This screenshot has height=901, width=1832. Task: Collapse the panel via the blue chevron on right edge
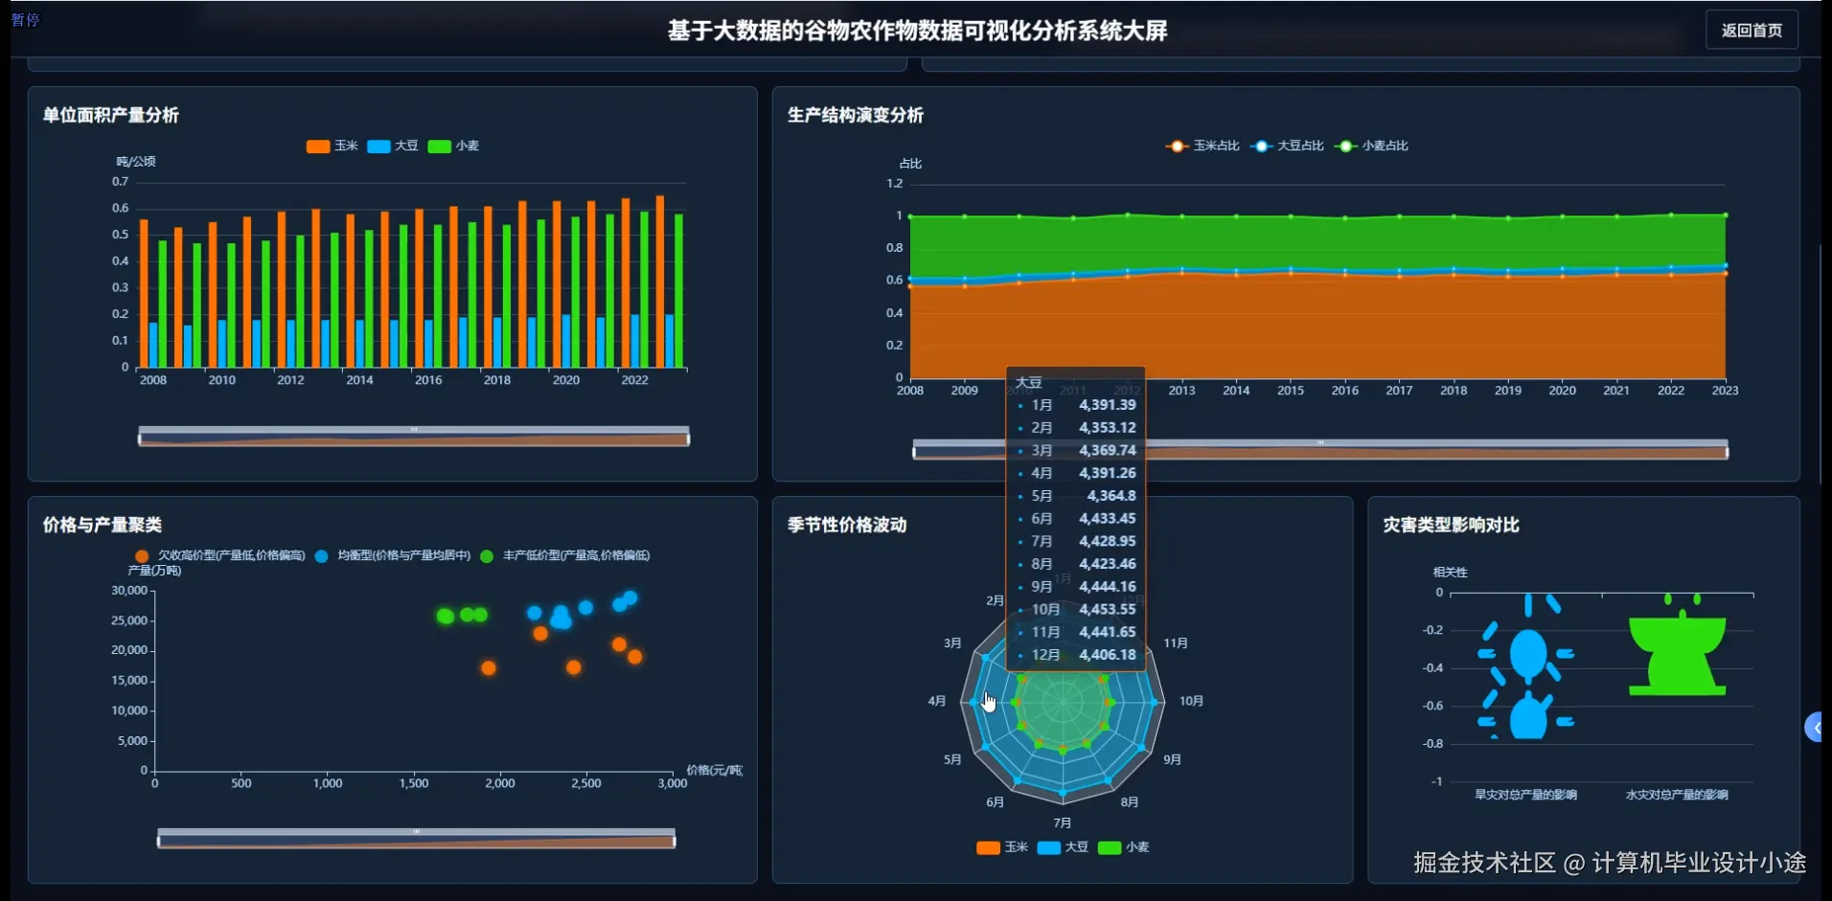[1817, 727]
